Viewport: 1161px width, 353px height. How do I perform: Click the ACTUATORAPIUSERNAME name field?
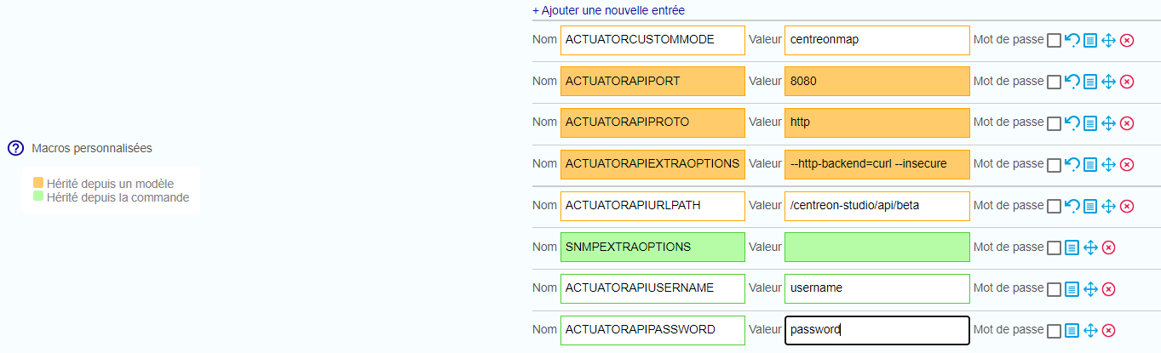click(652, 288)
